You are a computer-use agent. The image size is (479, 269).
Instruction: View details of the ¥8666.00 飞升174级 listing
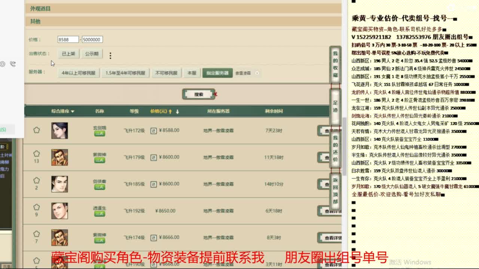[x=330, y=238]
